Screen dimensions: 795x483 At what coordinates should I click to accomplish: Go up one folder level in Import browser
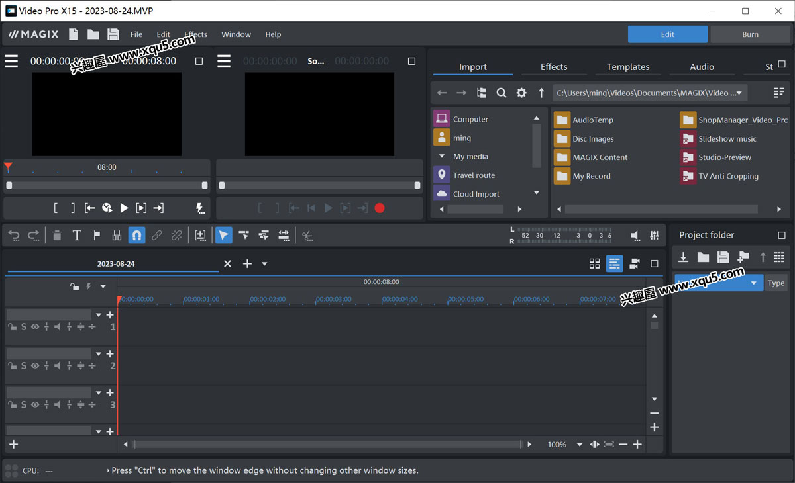click(x=541, y=93)
